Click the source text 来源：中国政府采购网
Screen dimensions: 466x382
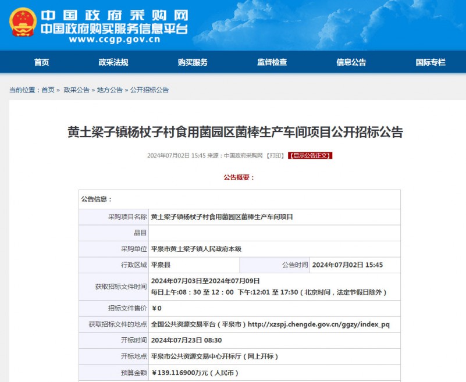235,156
